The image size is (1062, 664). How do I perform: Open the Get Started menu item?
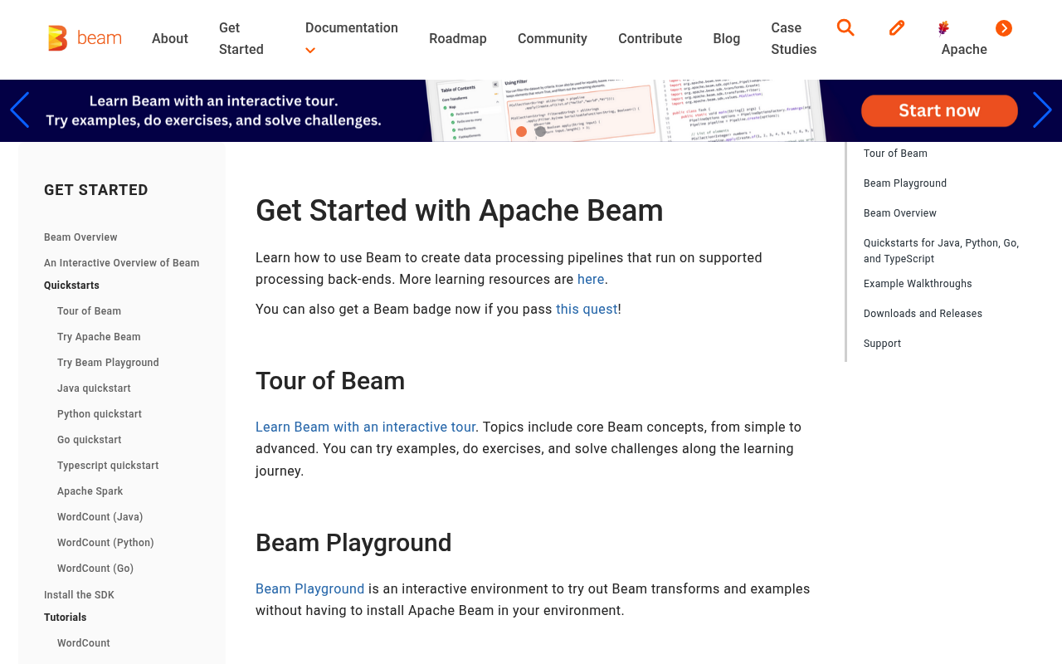click(x=241, y=38)
